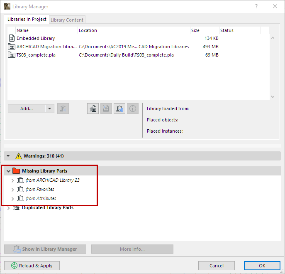This screenshot has height=274, width=285.
Task: Click the Duplicated Library Parts icon
Action: 16,208
